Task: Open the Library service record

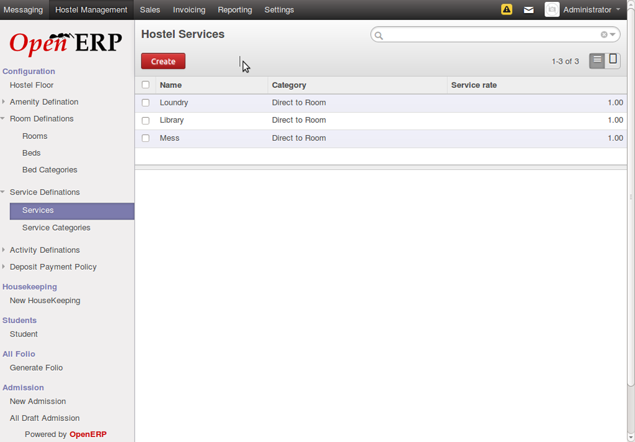Action: [172, 120]
